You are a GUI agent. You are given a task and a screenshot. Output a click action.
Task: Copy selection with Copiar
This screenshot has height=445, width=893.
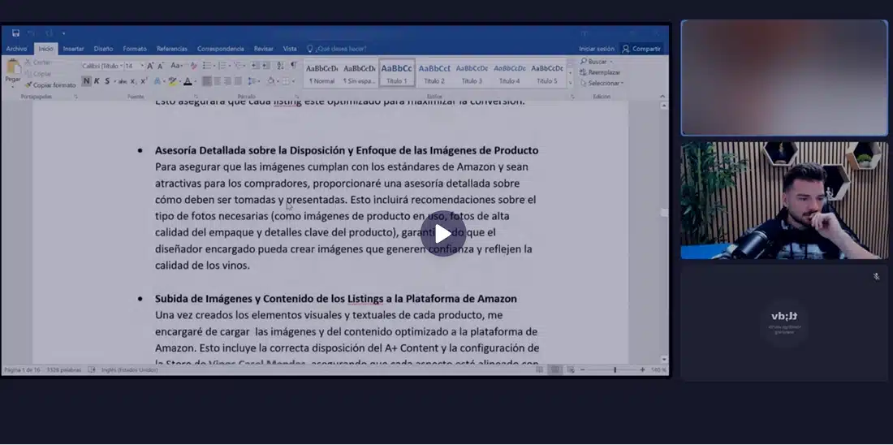pos(38,74)
